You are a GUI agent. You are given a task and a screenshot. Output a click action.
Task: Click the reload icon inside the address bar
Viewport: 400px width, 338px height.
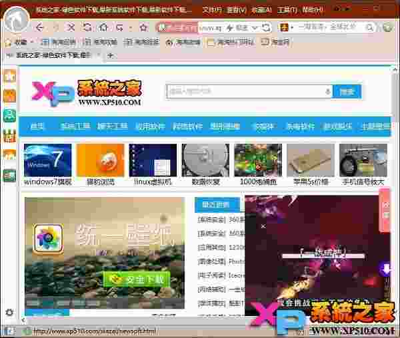(x=266, y=28)
